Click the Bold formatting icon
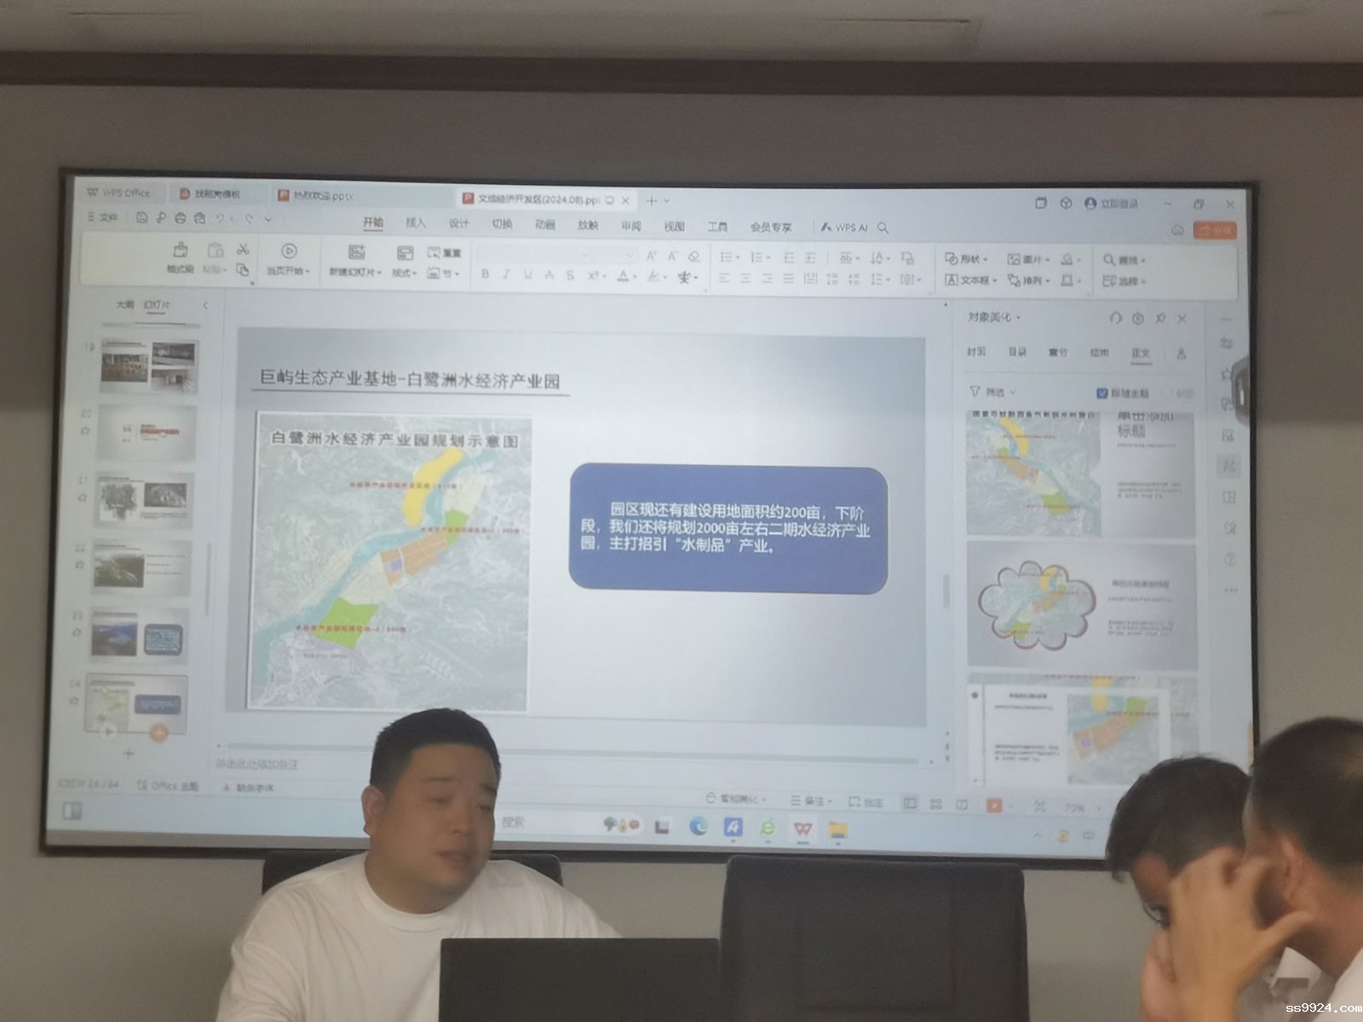1363x1022 pixels. [x=486, y=275]
